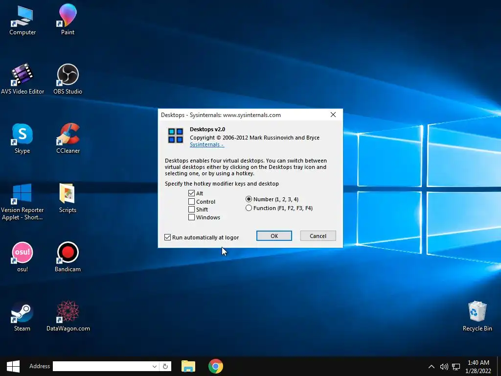Select the DataWagon.com desktop icon
The width and height of the screenshot is (501, 376).
coord(68,316)
